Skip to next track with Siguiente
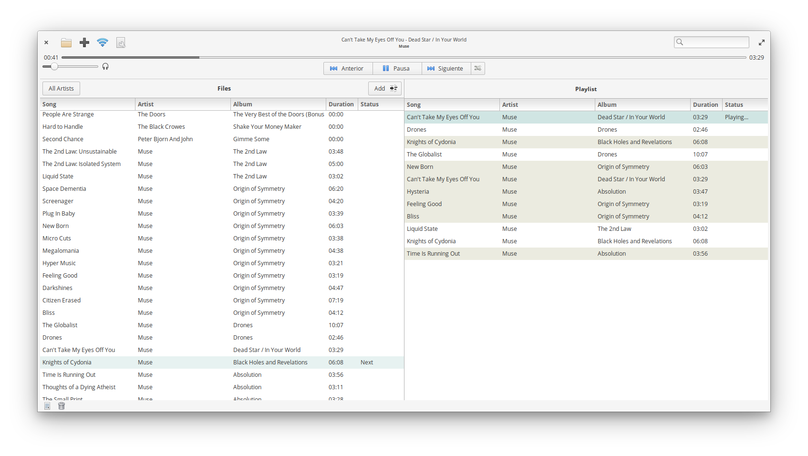Image resolution: width=808 pixels, height=456 pixels. tap(446, 68)
